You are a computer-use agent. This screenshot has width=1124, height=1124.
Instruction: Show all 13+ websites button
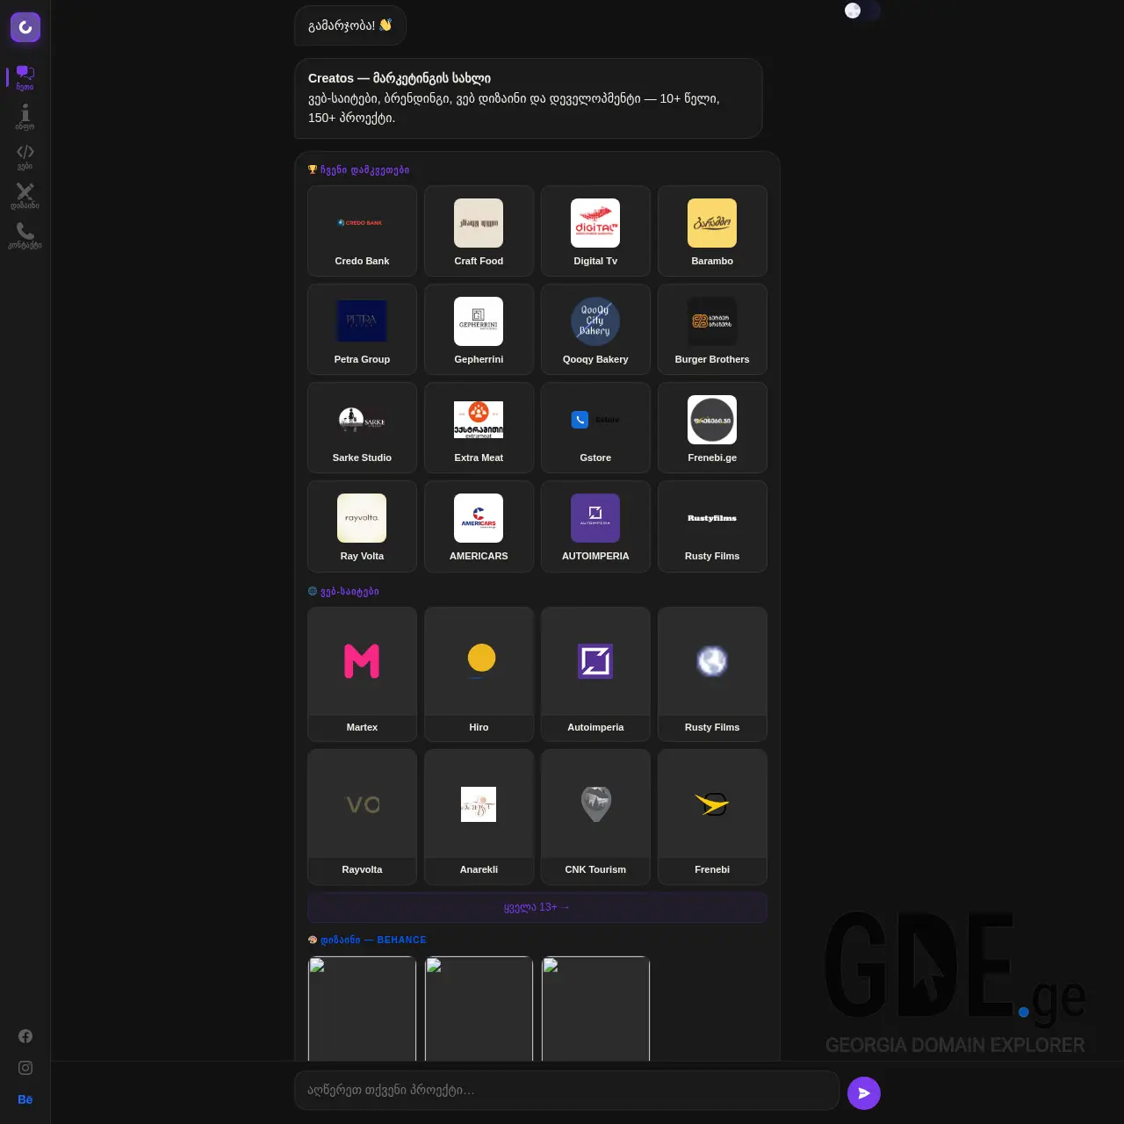click(537, 907)
